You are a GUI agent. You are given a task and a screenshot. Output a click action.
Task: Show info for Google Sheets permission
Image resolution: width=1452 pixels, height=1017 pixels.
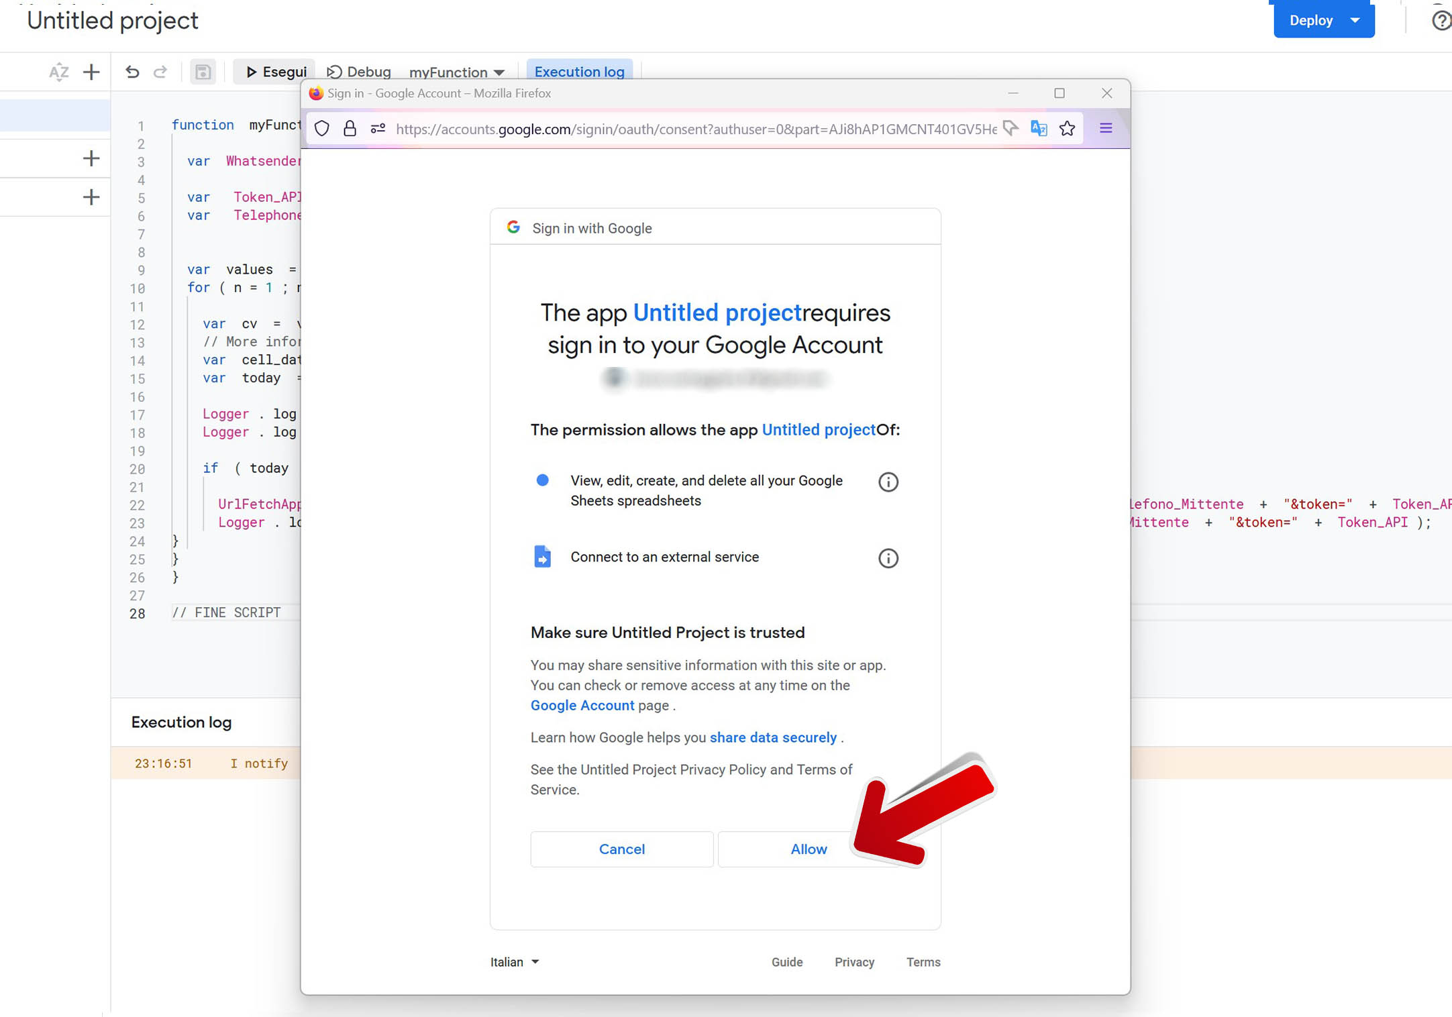pos(888,482)
